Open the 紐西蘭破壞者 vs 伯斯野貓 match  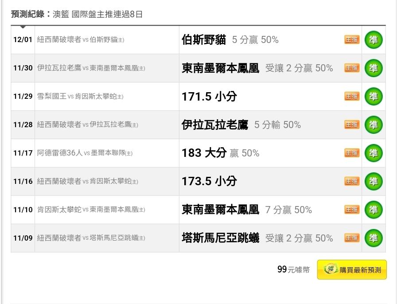coord(81,39)
